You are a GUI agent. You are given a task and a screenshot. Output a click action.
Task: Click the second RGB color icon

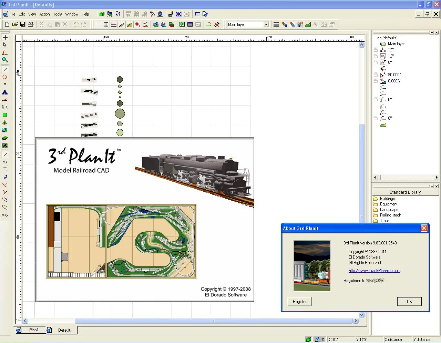[x=292, y=24]
